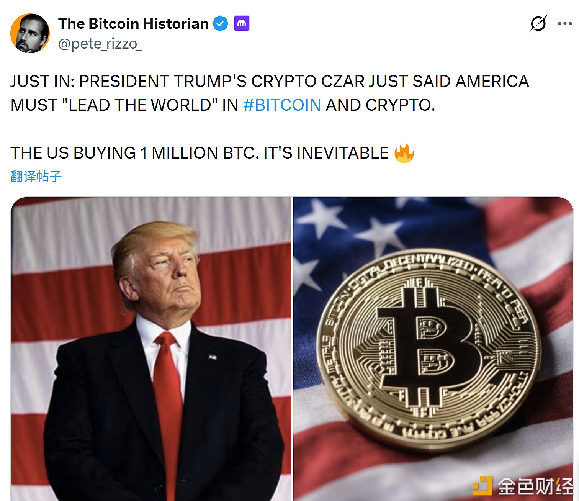The image size is (579, 501).
Task: Open the @pete_rizzo_ handle link
Action: pyautogui.click(x=100, y=44)
